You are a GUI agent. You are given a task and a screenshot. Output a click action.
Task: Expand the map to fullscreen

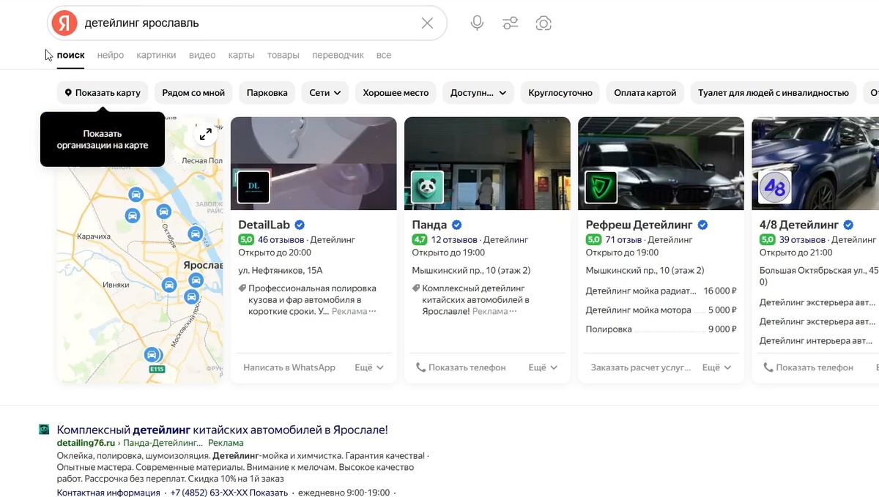206,134
